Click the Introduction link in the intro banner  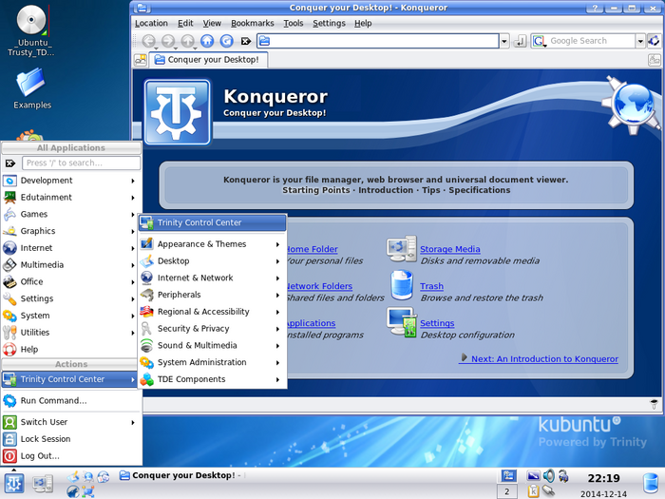coord(386,190)
